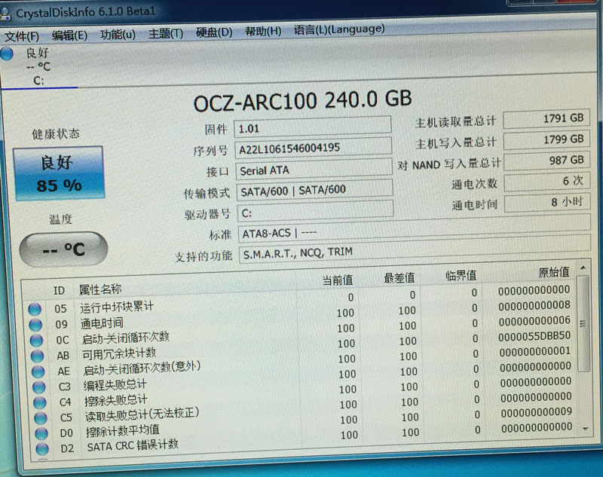Screen dimensions: 603x477
Task: Click the status icon for attribute 0C
Action: [x=35, y=340]
